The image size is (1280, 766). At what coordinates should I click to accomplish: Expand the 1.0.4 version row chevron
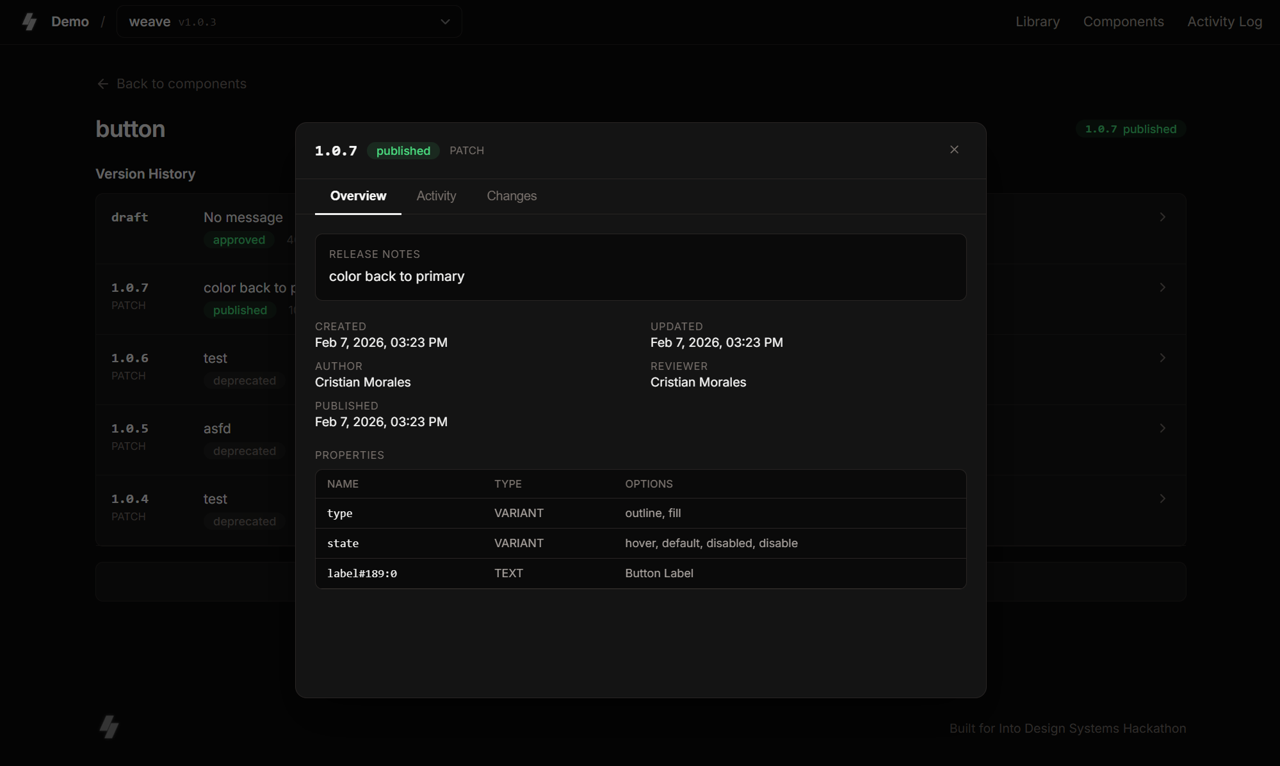point(1162,499)
